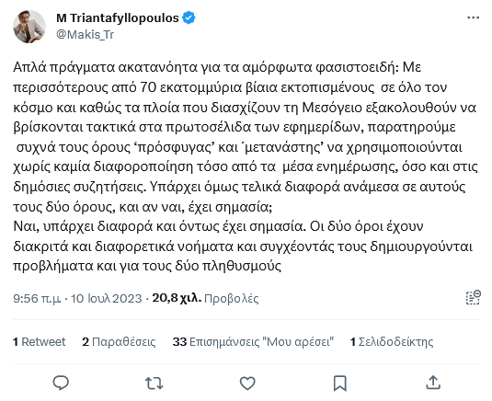This screenshot has height=401, width=492.
Task: Open share options with upload arrow icon
Action: 433,383
